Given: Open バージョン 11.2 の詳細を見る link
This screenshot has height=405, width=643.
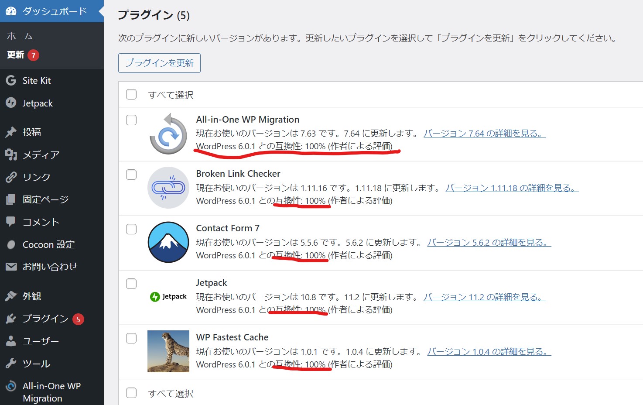Looking at the screenshot, I should pos(485,297).
